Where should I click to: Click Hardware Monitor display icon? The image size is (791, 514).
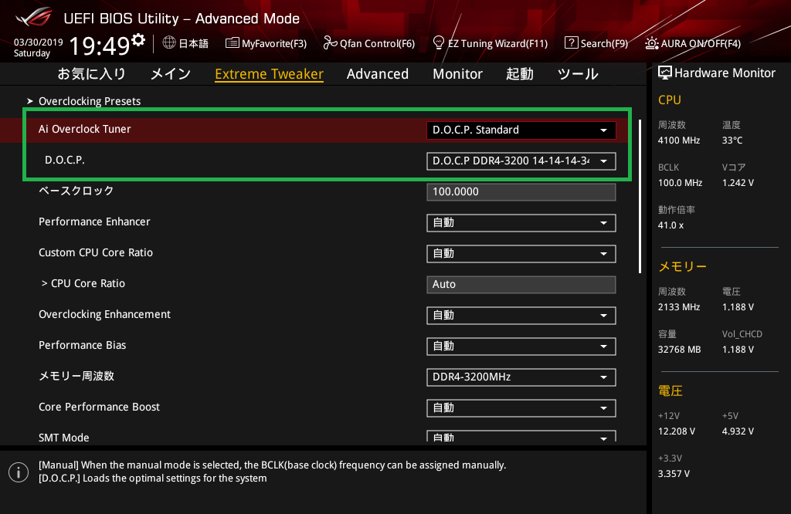665,73
